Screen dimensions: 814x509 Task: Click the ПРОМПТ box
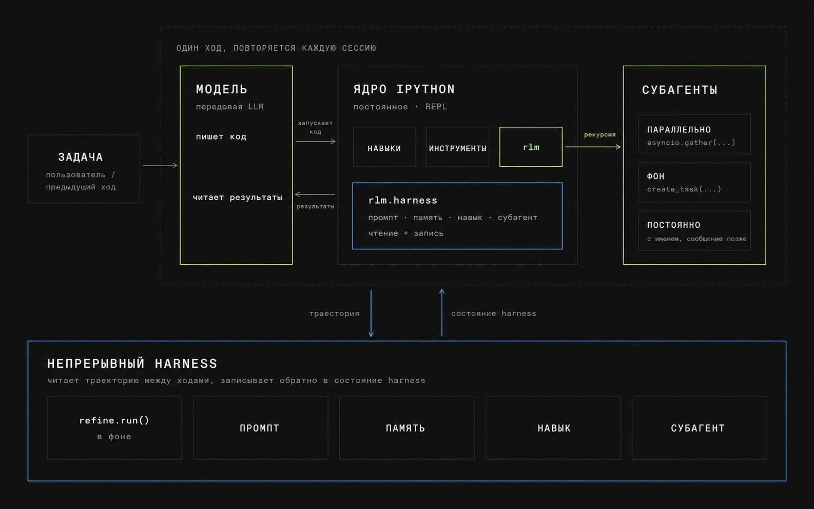[261, 428]
